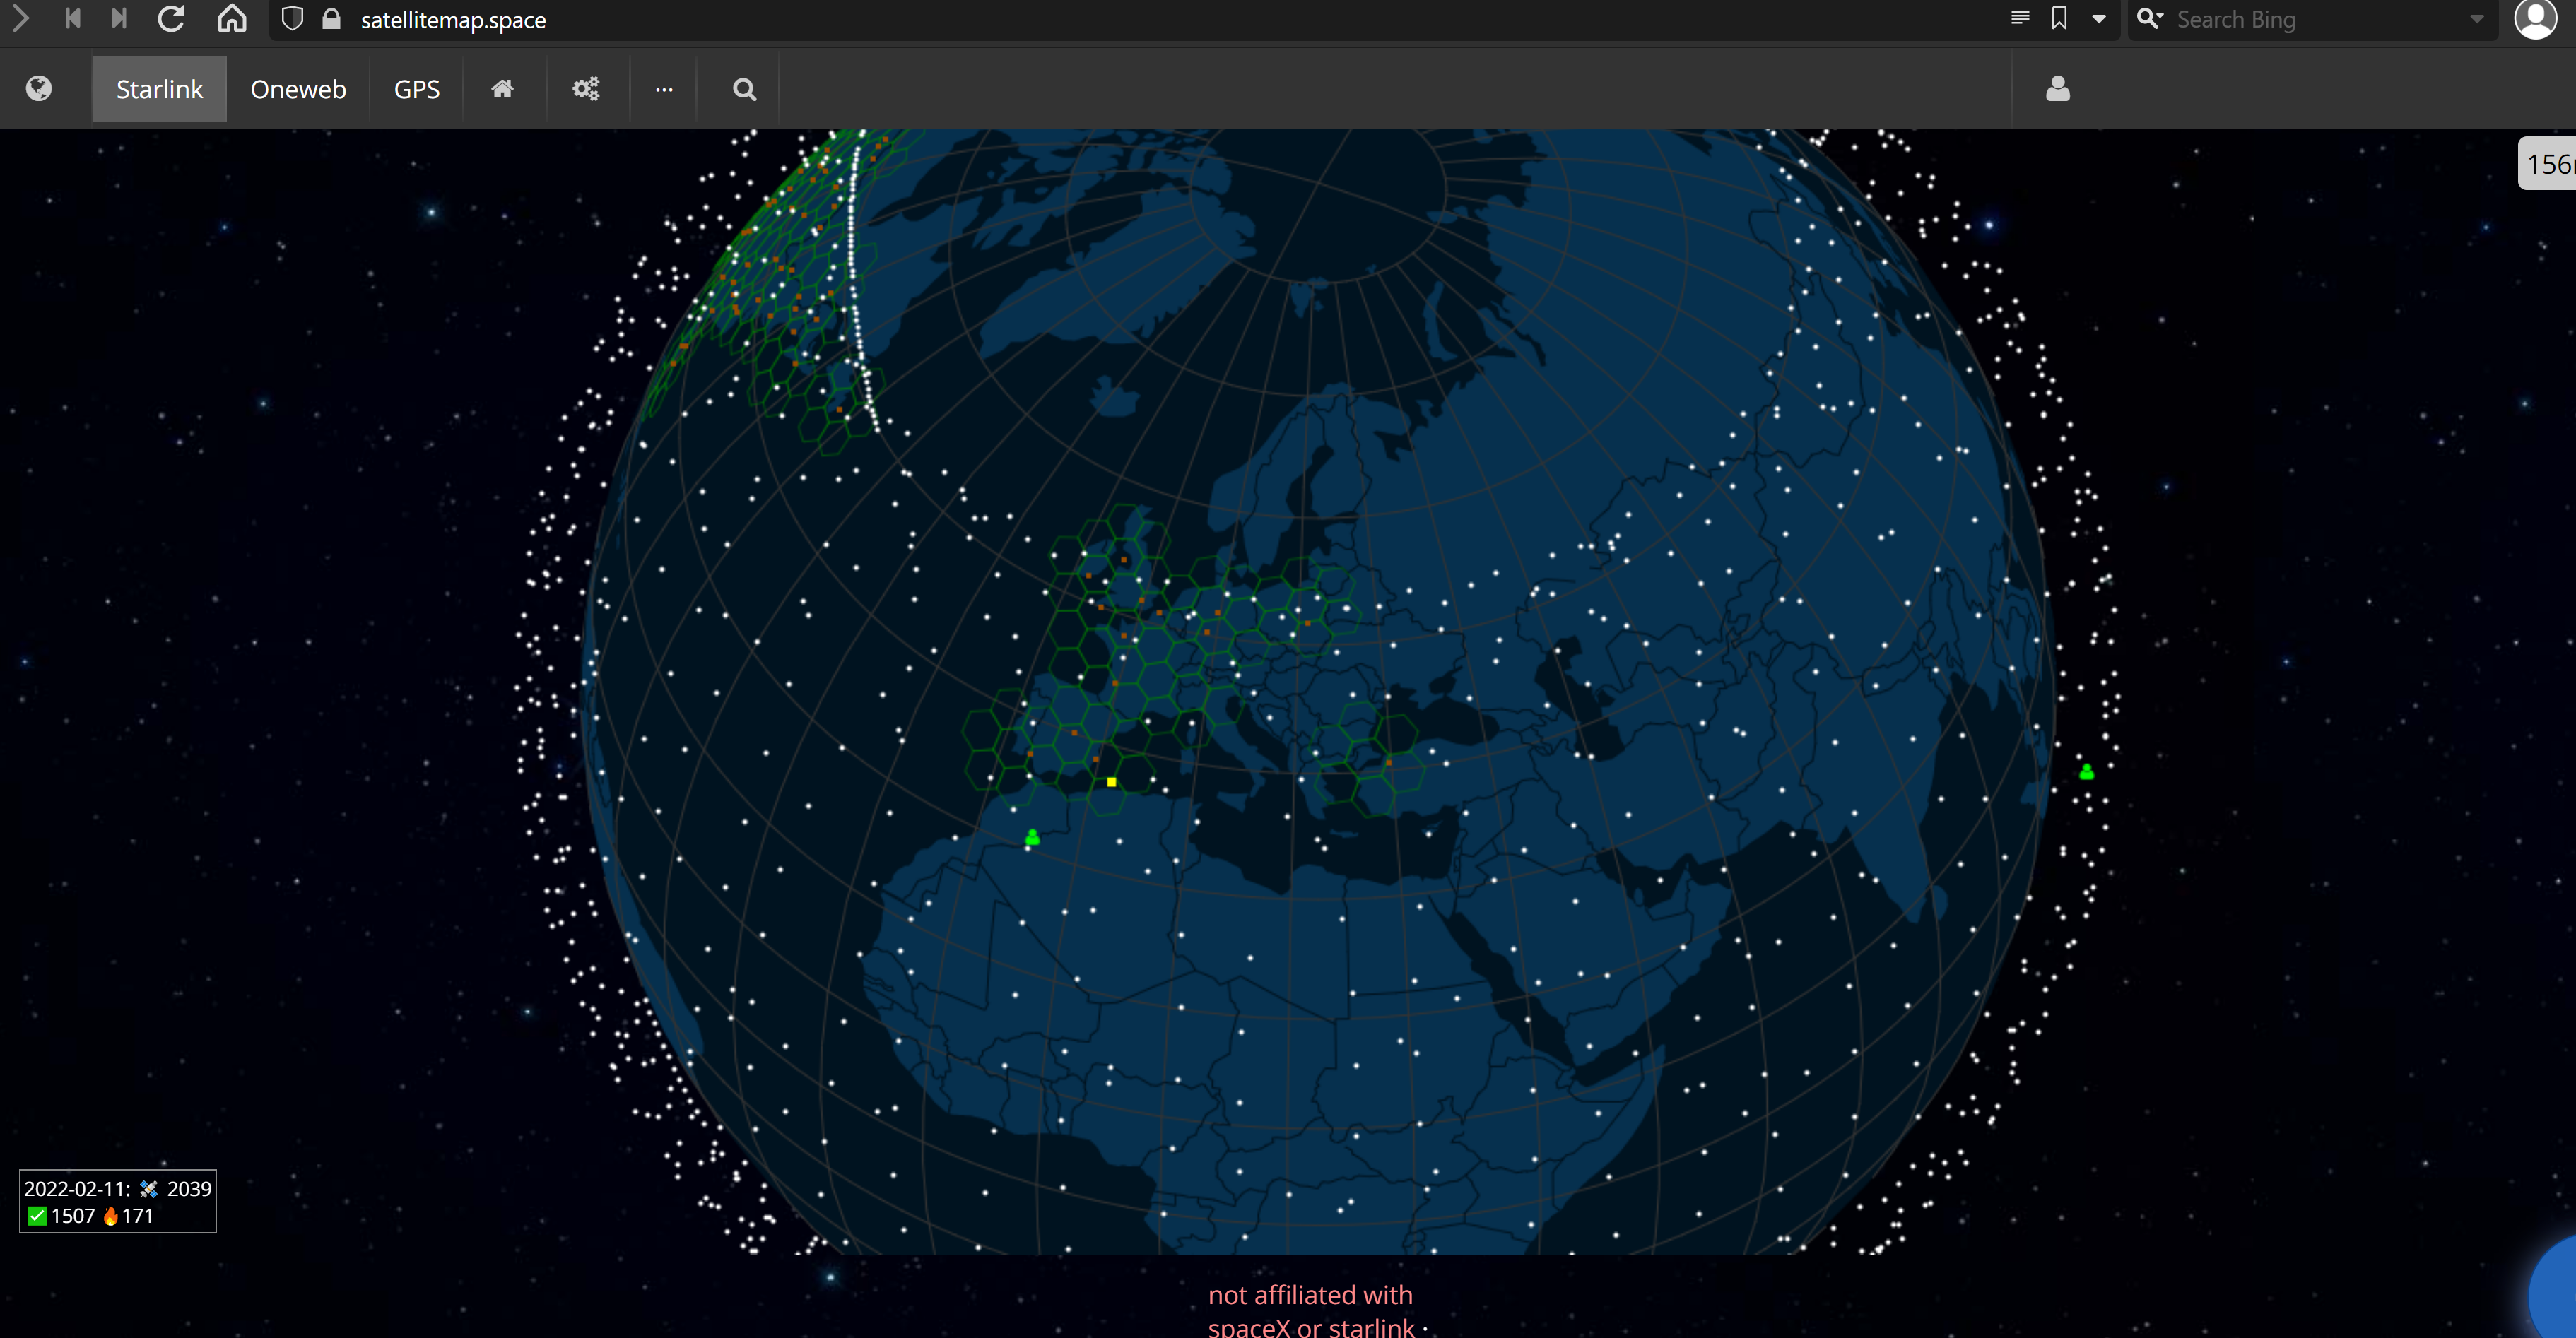Click the green marker at globe's right edge

2086,771
